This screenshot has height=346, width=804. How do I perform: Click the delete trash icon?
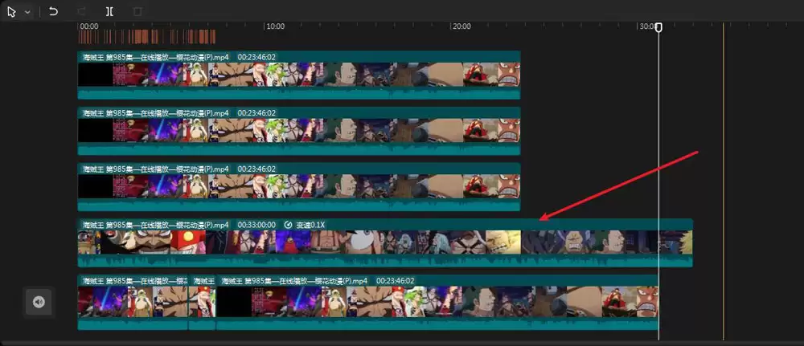pos(137,11)
